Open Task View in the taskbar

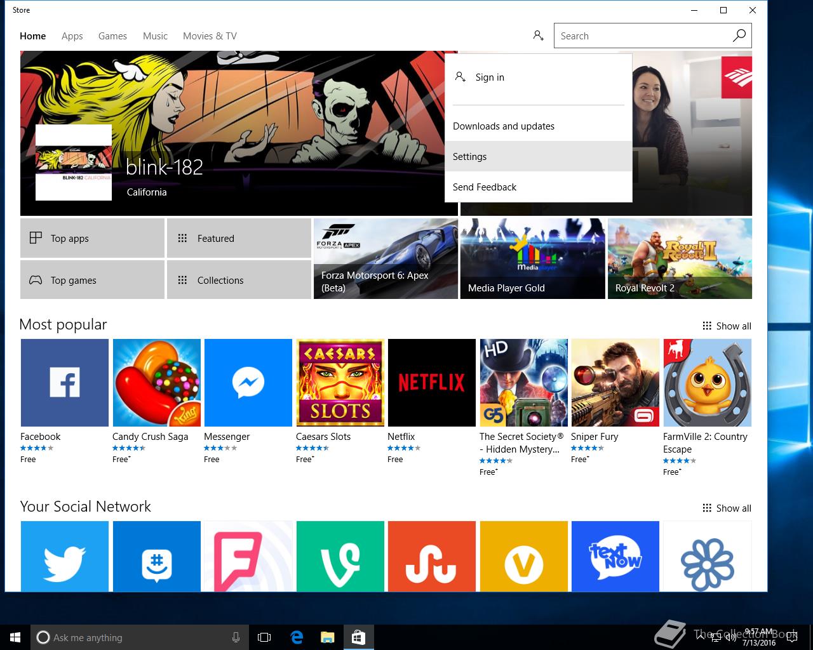tap(264, 637)
